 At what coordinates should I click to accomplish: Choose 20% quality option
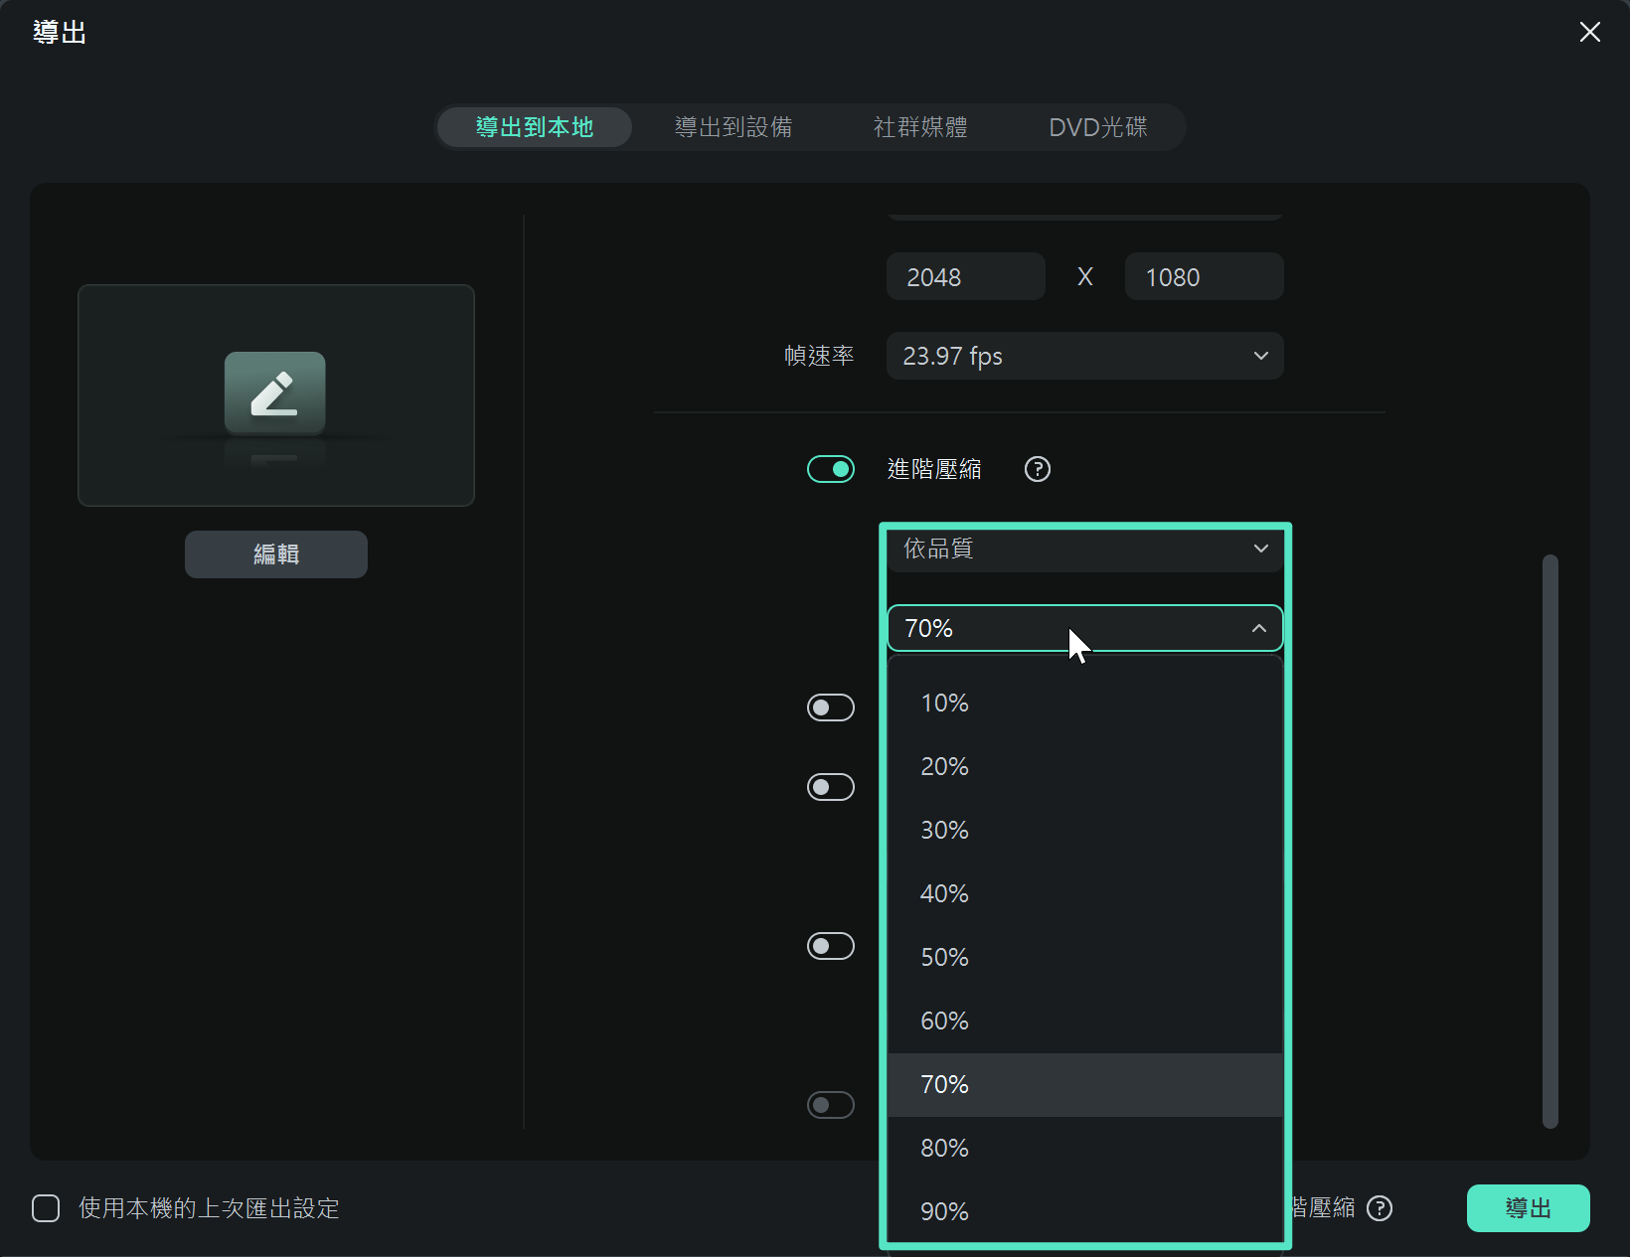(x=1085, y=767)
